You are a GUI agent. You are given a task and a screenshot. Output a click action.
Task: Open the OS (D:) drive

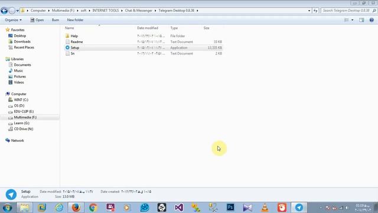pyautogui.click(x=19, y=105)
